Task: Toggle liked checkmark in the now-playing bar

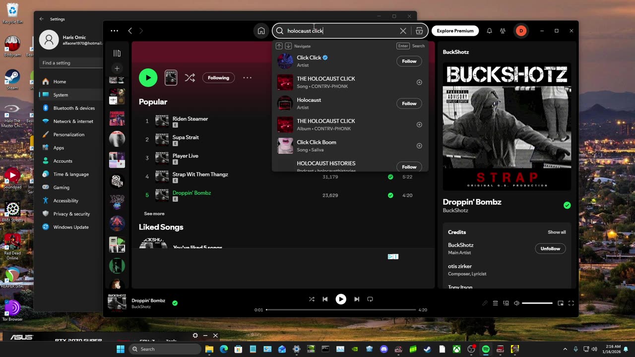Action: tap(175, 303)
